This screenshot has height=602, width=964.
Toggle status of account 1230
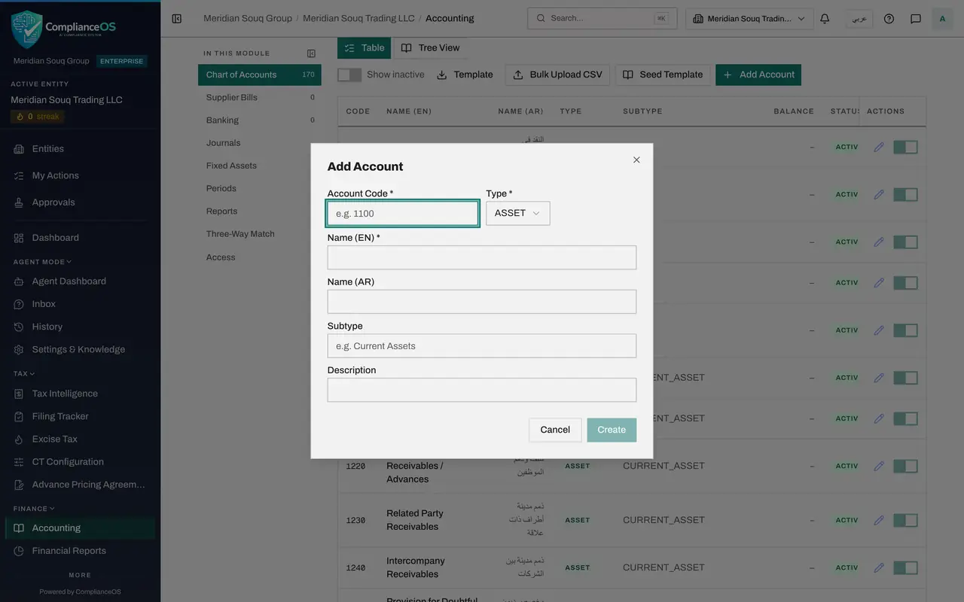pos(905,520)
